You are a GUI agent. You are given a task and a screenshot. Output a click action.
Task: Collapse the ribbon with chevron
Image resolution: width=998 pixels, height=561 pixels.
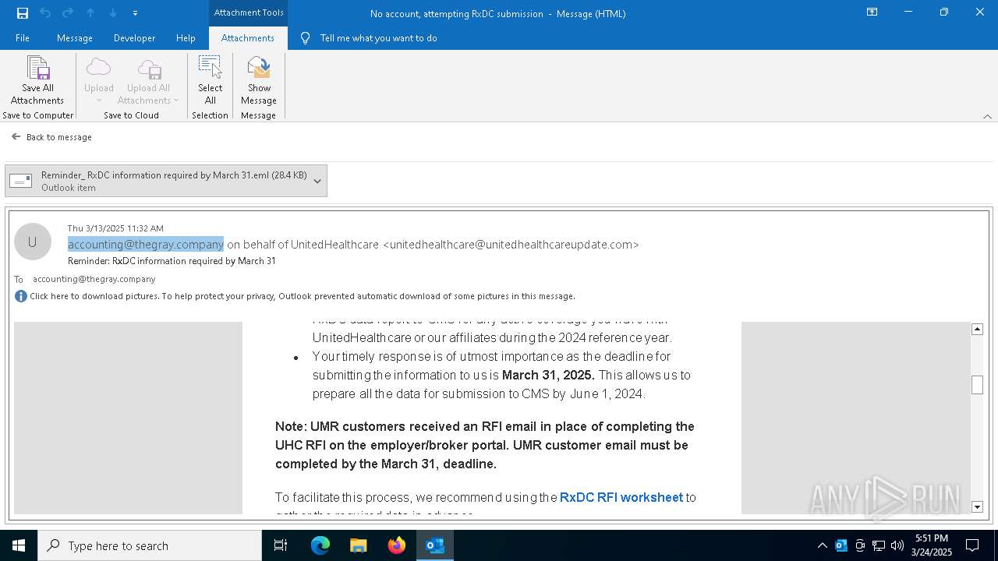[x=987, y=116]
